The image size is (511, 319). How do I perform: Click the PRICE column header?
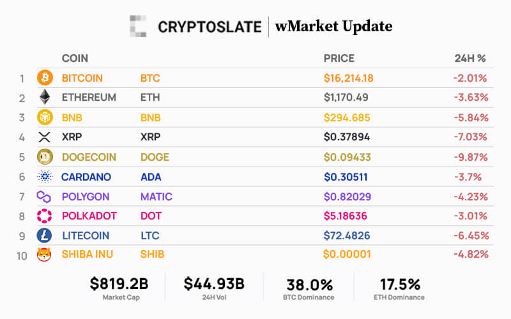(339, 59)
